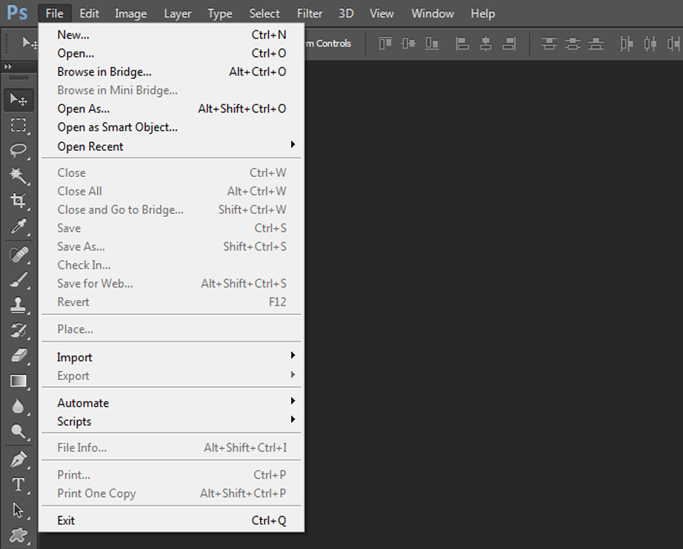Open the Edit menu

click(x=89, y=13)
